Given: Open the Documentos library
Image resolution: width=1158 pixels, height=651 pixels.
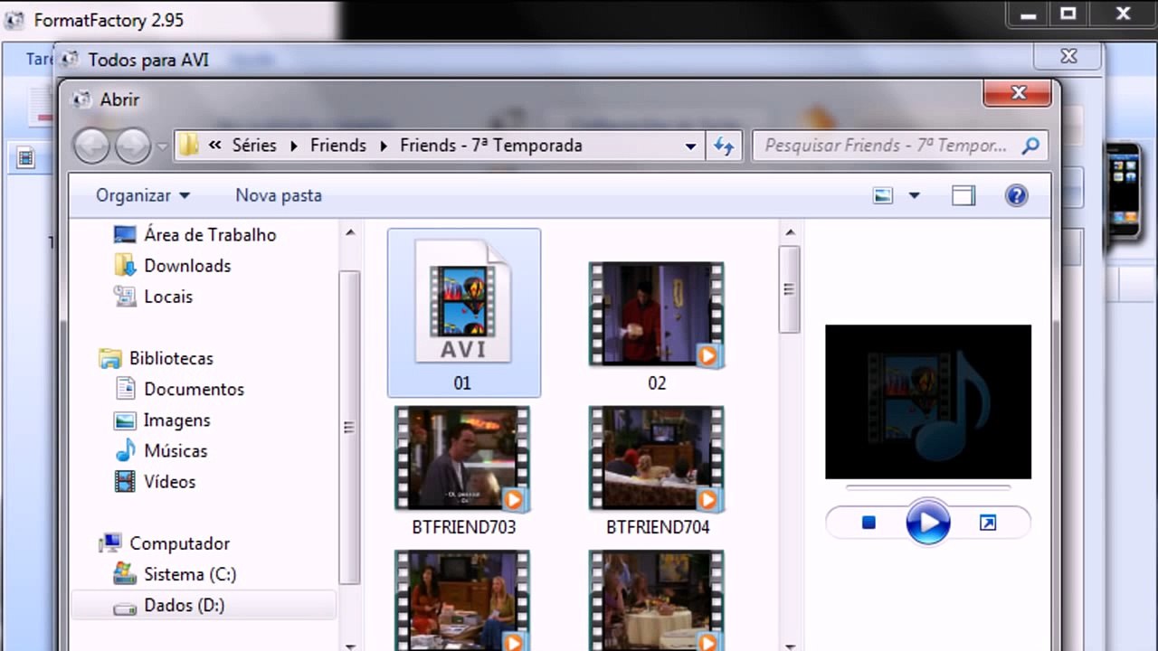Looking at the screenshot, I should coord(194,390).
